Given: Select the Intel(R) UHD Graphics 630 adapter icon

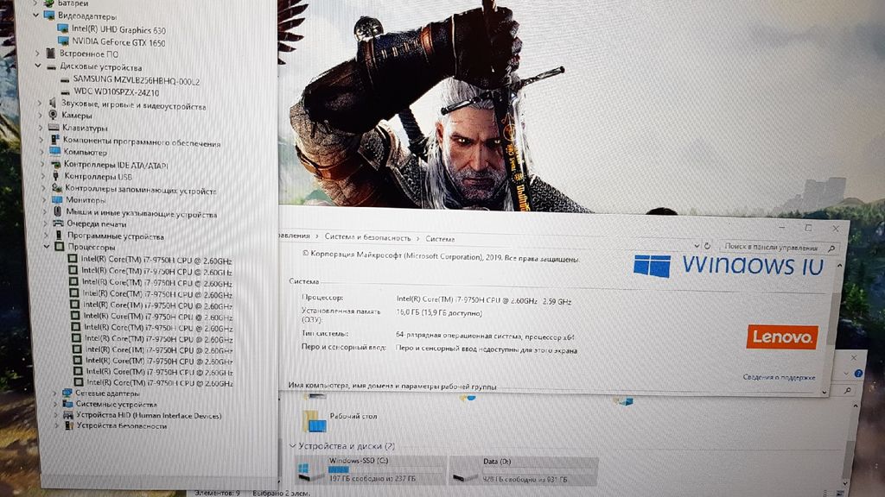Looking at the screenshot, I should coord(62,28).
